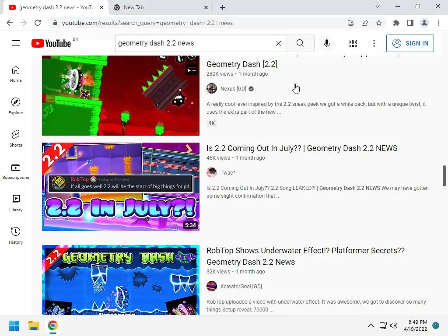The width and height of the screenshot is (448, 336).
Task: Bookmark this page with star
Action: pyautogui.click(x=379, y=23)
